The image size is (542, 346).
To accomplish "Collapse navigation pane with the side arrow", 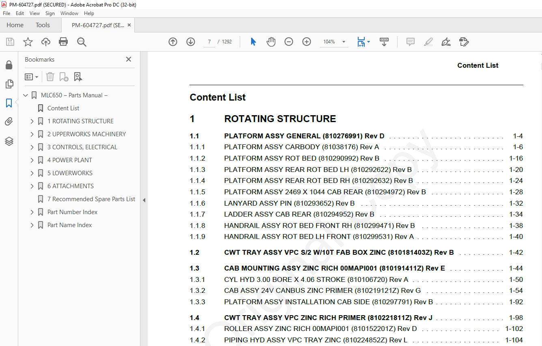I will (144, 200).
